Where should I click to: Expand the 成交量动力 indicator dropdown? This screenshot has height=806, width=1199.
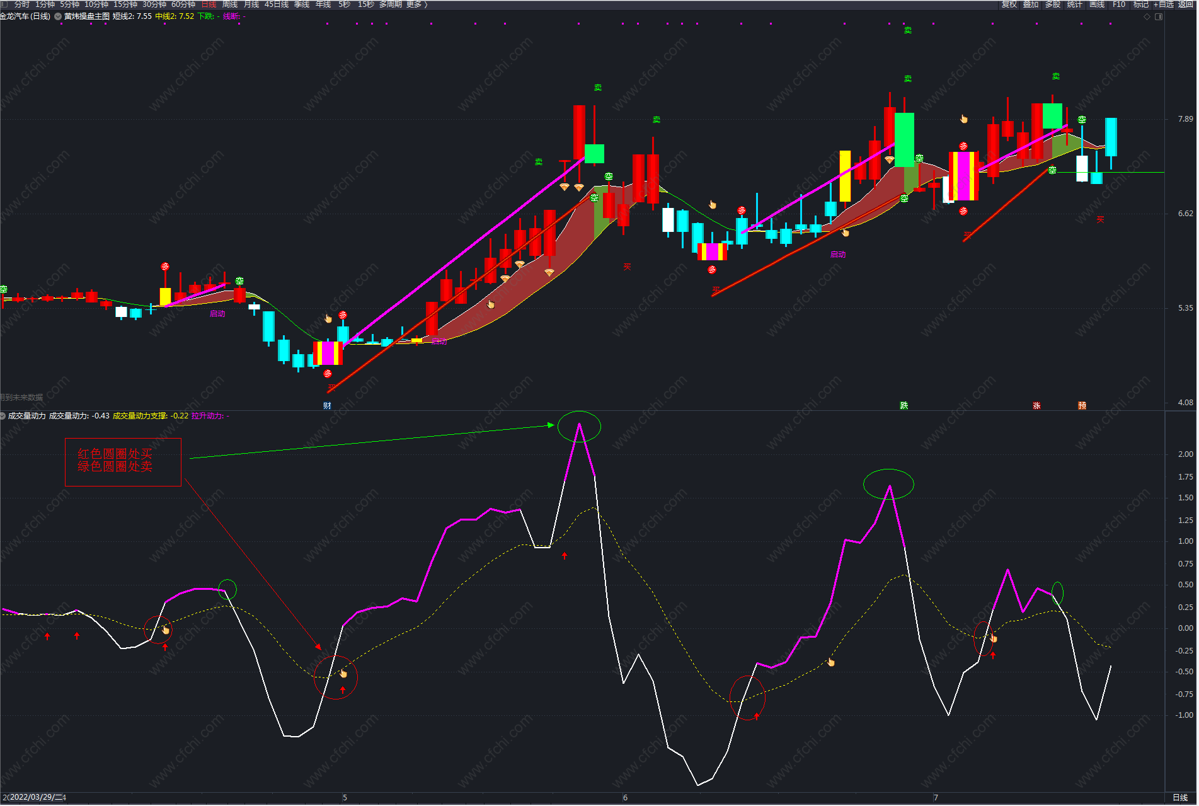point(3,416)
